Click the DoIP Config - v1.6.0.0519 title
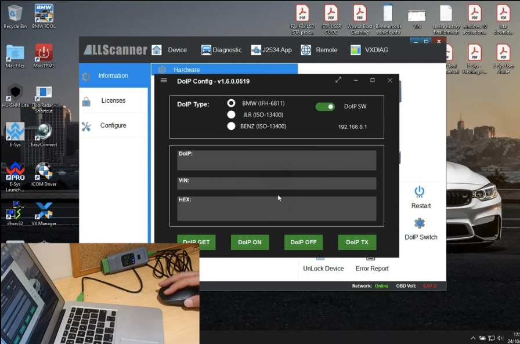Image resolution: width=520 pixels, height=344 pixels. click(213, 81)
